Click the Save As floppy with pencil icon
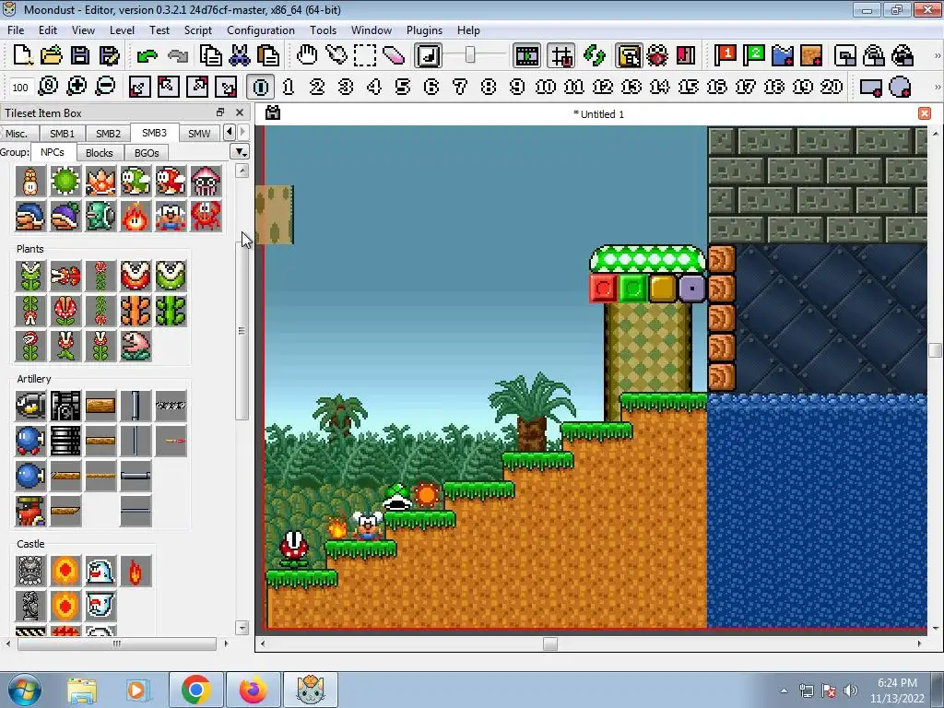The width and height of the screenshot is (944, 708). coord(109,56)
